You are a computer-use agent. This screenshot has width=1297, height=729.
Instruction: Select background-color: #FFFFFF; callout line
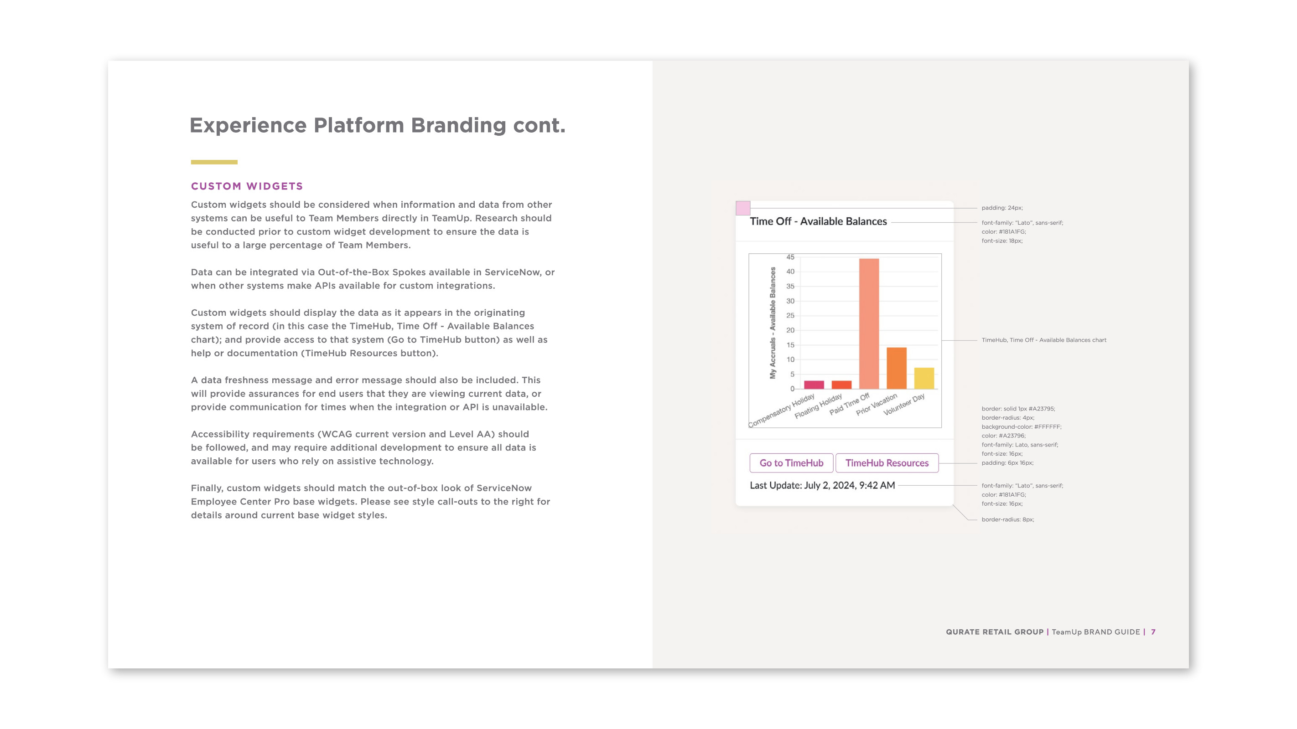(1021, 426)
